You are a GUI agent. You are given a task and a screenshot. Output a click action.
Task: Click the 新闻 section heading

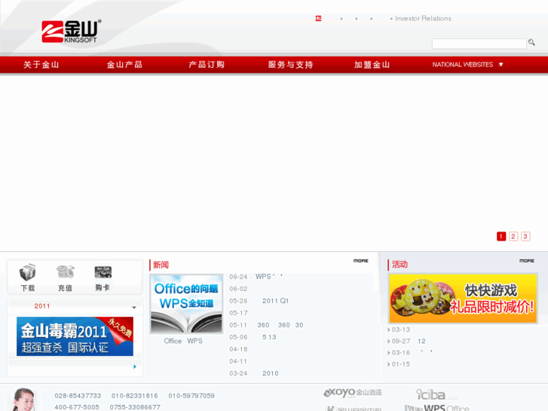pos(161,265)
